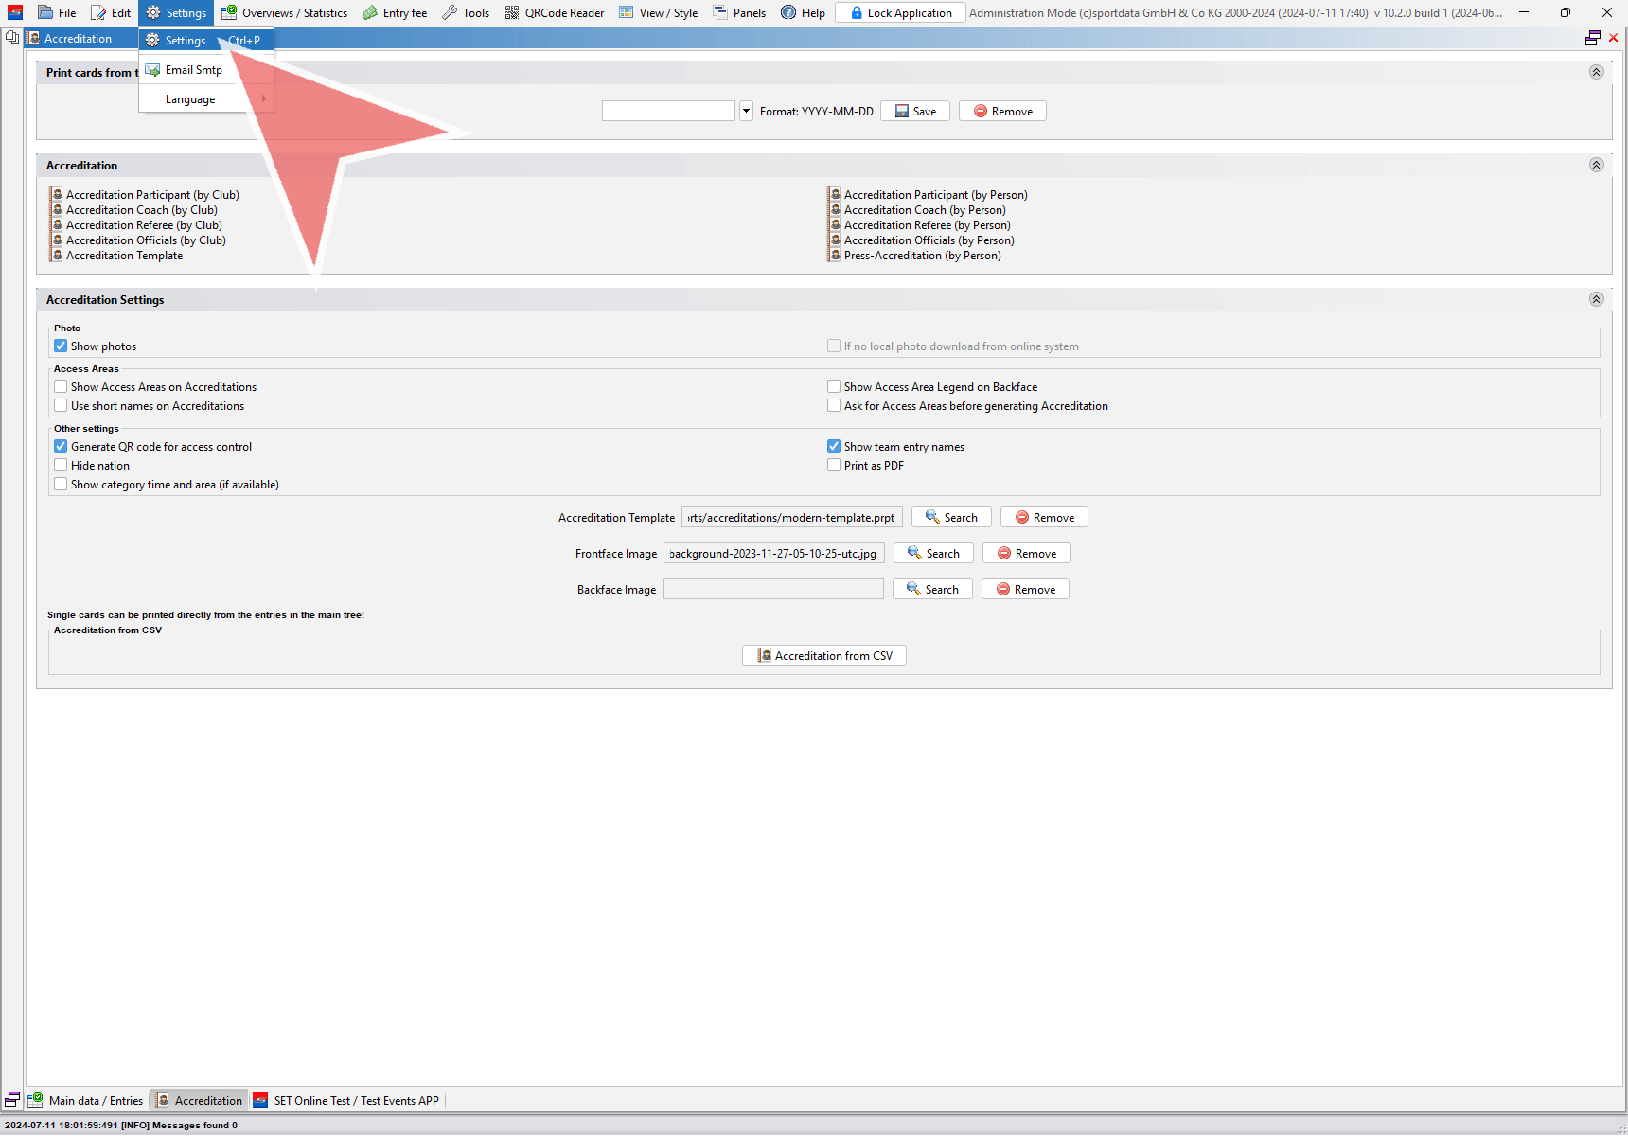
Task: Click the Backface Image input field
Action: click(772, 590)
